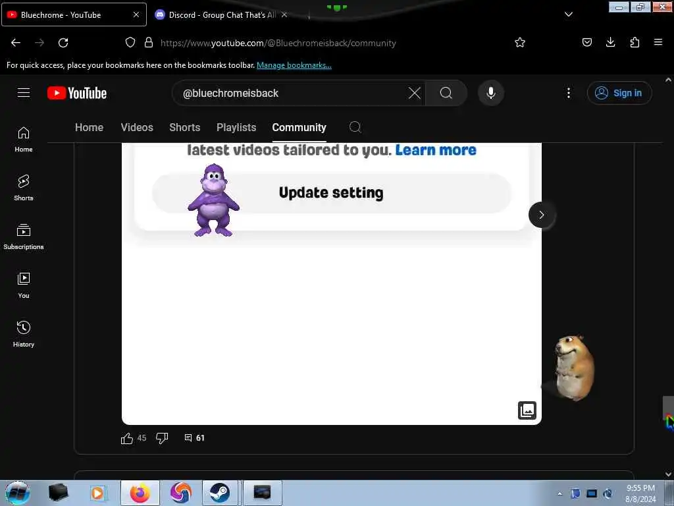Open YouTube settings three-dot menu
Screen dimensions: 674x506
pos(568,93)
